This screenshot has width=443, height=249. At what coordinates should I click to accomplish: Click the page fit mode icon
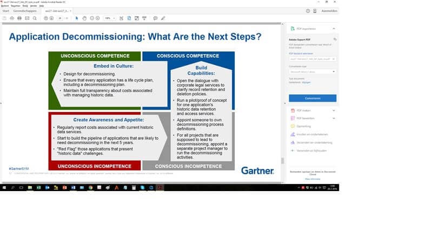tap(129, 18)
